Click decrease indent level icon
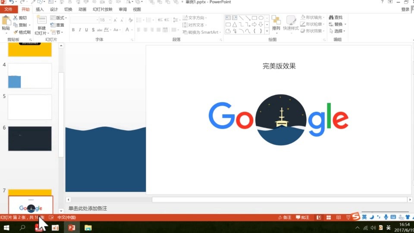 pyautogui.click(x=160, y=20)
